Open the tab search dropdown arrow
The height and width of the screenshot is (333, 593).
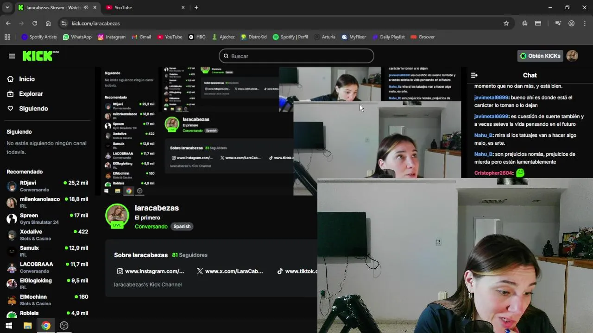point(7,7)
